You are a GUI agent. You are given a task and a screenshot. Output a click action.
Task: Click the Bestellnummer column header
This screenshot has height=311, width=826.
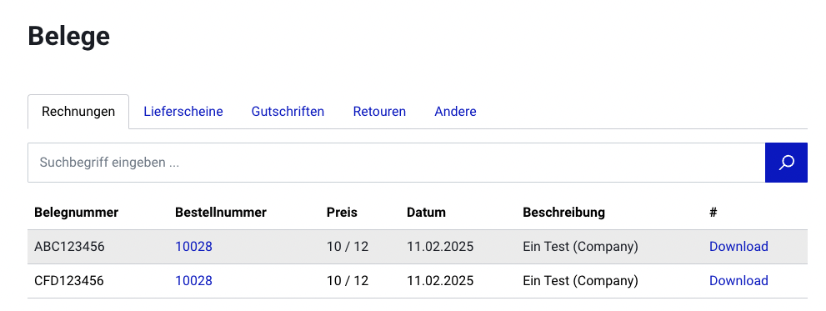click(221, 213)
